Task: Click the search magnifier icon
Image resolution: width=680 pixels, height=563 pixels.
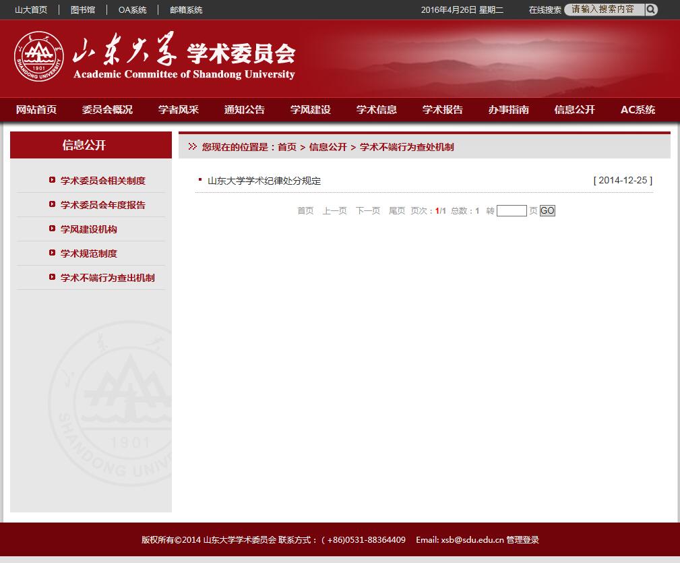Action: click(651, 9)
